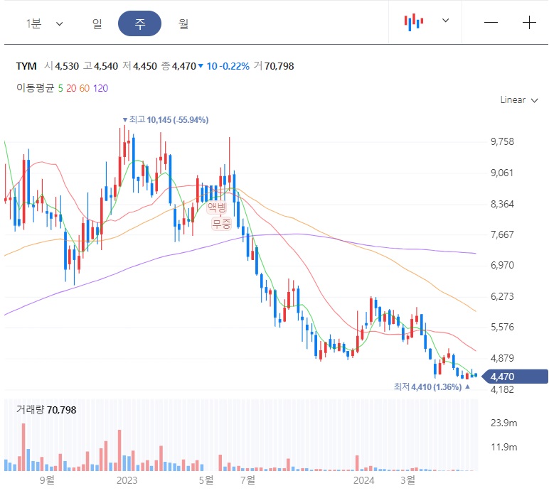Zoom out with the minus icon
This screenshot has height=503, width=549.
pos(491,23)
